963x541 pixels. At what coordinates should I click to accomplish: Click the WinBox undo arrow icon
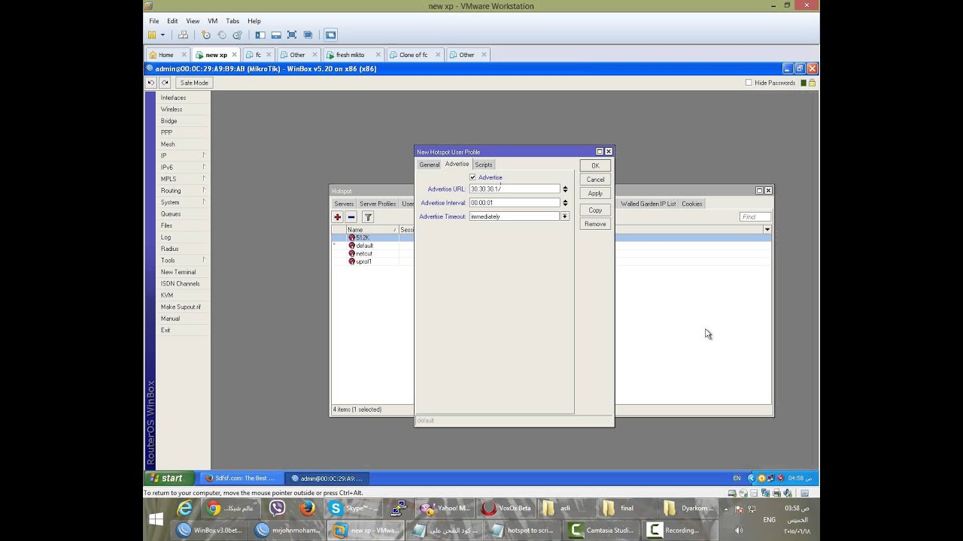(x=151, y=83)
